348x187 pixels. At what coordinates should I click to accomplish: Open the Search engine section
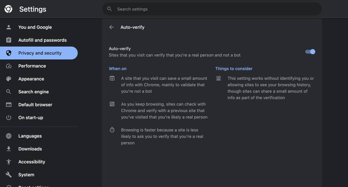(33, 92)
